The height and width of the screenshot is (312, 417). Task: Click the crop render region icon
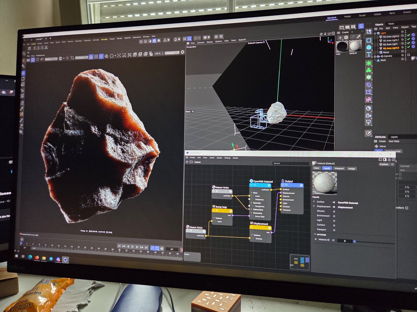click(72, 58)
